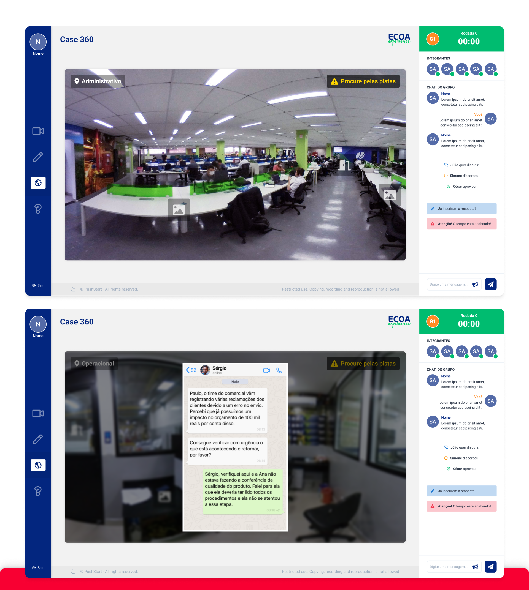The width and height of the screenshot is (529, 590).
Task: Click Você message avatar in Operacional screen chat
Action: click(491, 401)
